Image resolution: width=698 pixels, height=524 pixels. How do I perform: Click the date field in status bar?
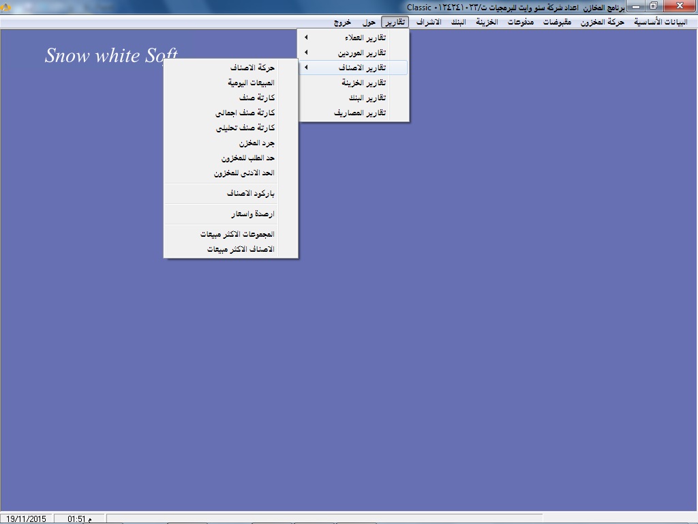tap(26, 519)
